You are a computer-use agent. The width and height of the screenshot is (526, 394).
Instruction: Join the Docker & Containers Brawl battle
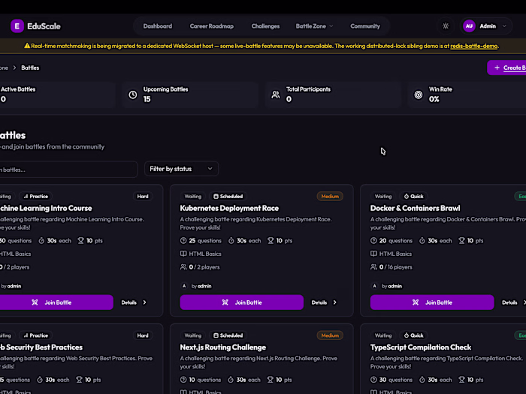[x=432, y=302]
